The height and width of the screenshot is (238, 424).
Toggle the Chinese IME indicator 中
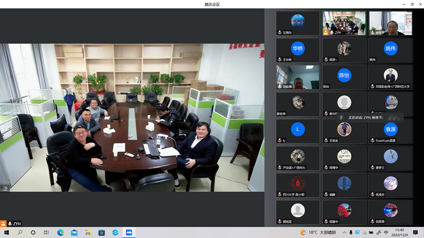point(385,232)
